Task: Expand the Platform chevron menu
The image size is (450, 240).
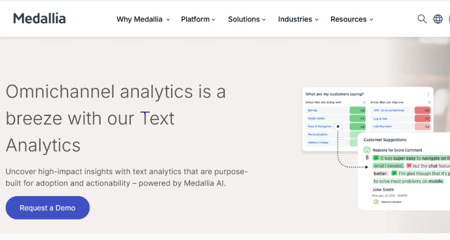Action: coord(198,19)
